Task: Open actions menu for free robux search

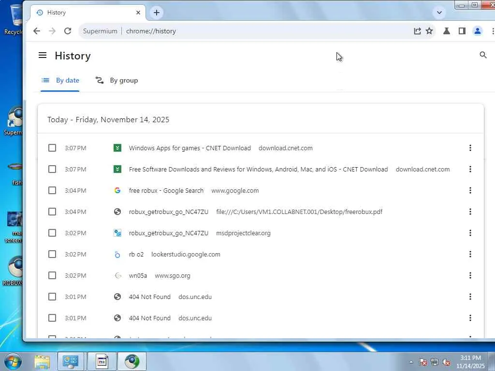Action: pos(470,190)
